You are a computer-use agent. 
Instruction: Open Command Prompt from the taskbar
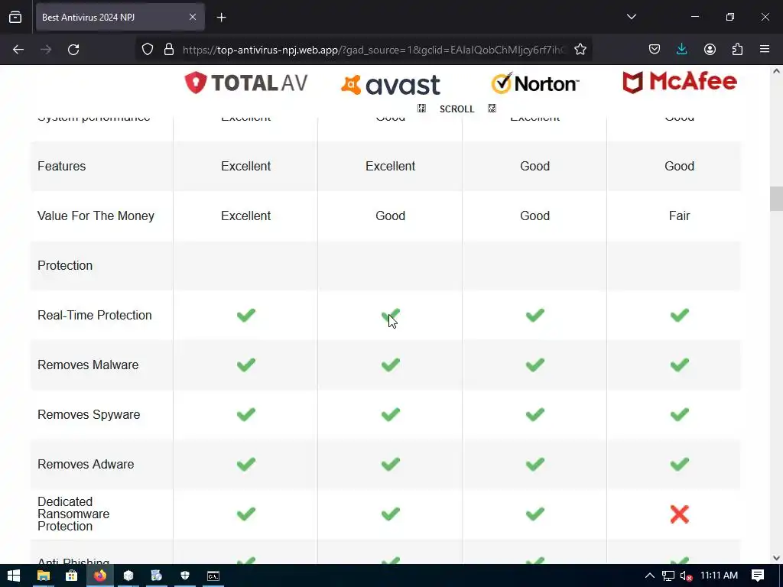click(213, 576)
